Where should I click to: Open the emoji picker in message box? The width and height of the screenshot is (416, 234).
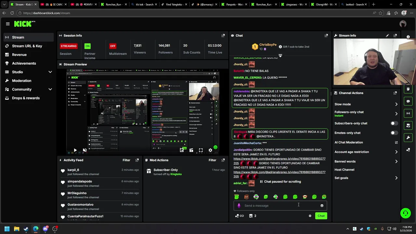click(322, 205)
